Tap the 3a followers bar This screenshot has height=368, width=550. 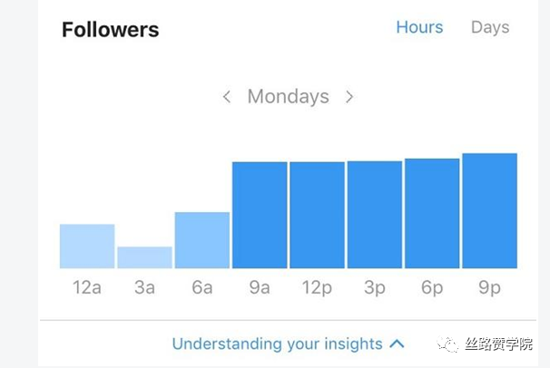144,257
